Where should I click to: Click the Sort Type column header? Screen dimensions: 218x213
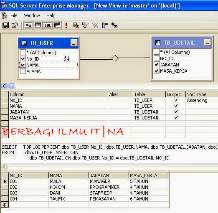coord(202,94)
